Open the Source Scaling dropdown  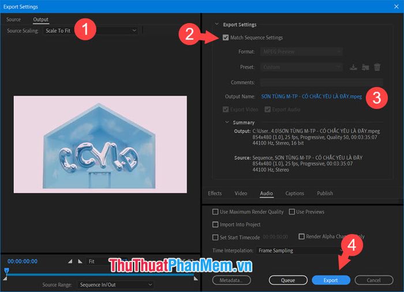click(91, 31)
